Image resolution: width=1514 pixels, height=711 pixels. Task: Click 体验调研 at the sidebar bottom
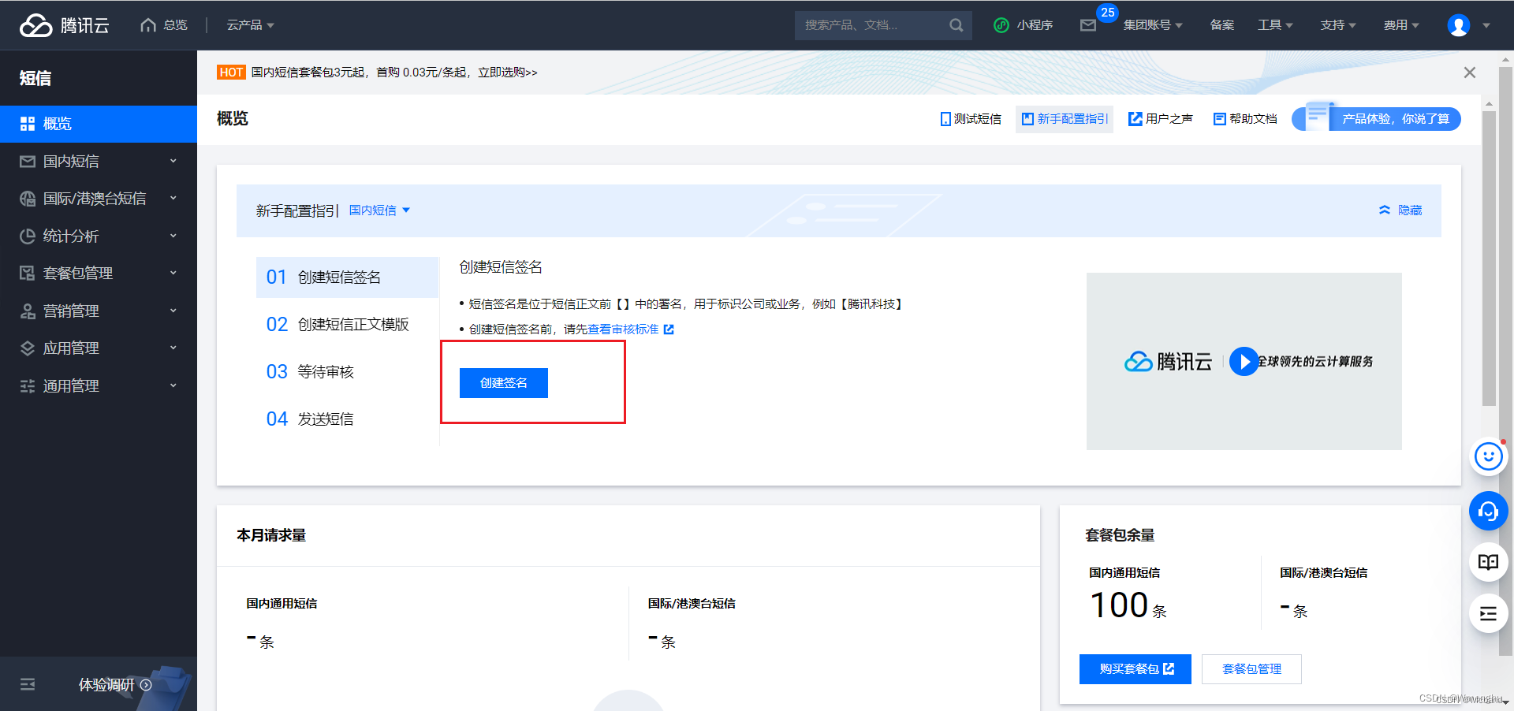pyautogui.click(x=114, y=685)
